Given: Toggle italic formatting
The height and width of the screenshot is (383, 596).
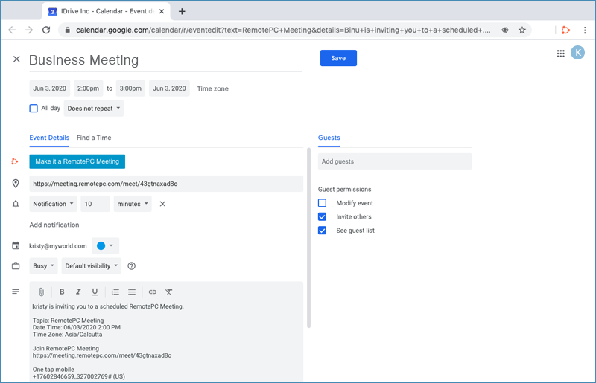Looking at the screenshot, I should pos(78,292).
